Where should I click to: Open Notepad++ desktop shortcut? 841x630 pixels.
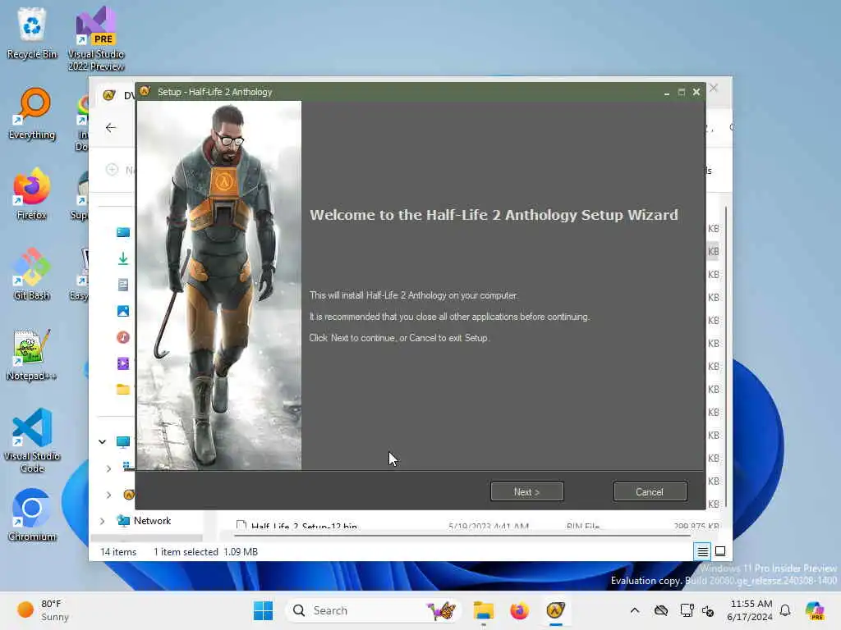[x=32, y=354]
